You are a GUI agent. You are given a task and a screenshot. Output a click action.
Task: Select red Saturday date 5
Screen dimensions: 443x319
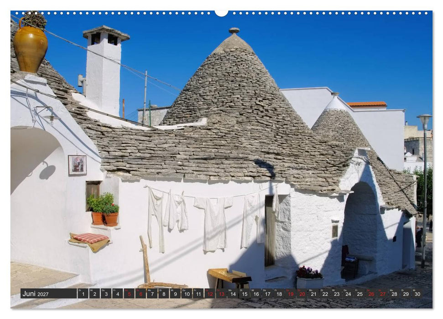(129, 293)
